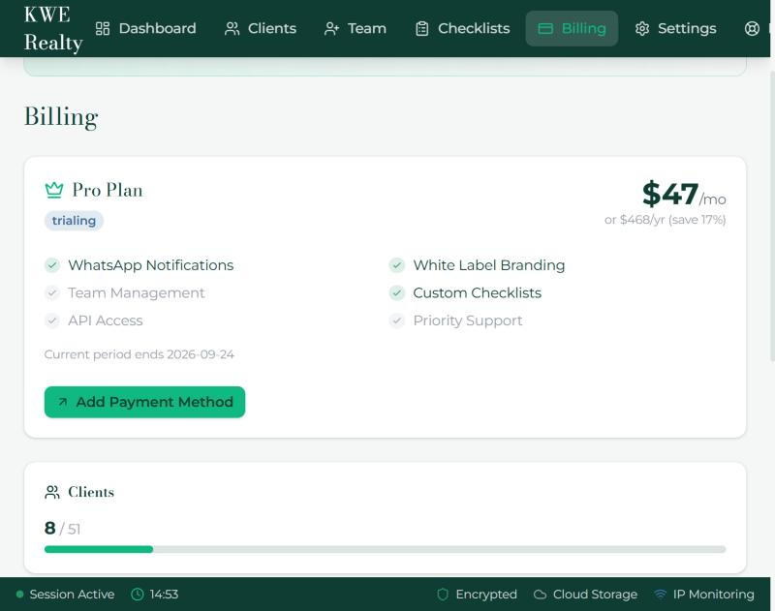Click the Cloud Storage cloud icon
Image resolution: width=775 pixels, height=611 pixels.
540,595
